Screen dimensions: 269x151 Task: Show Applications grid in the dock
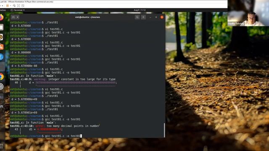point(1,146)
